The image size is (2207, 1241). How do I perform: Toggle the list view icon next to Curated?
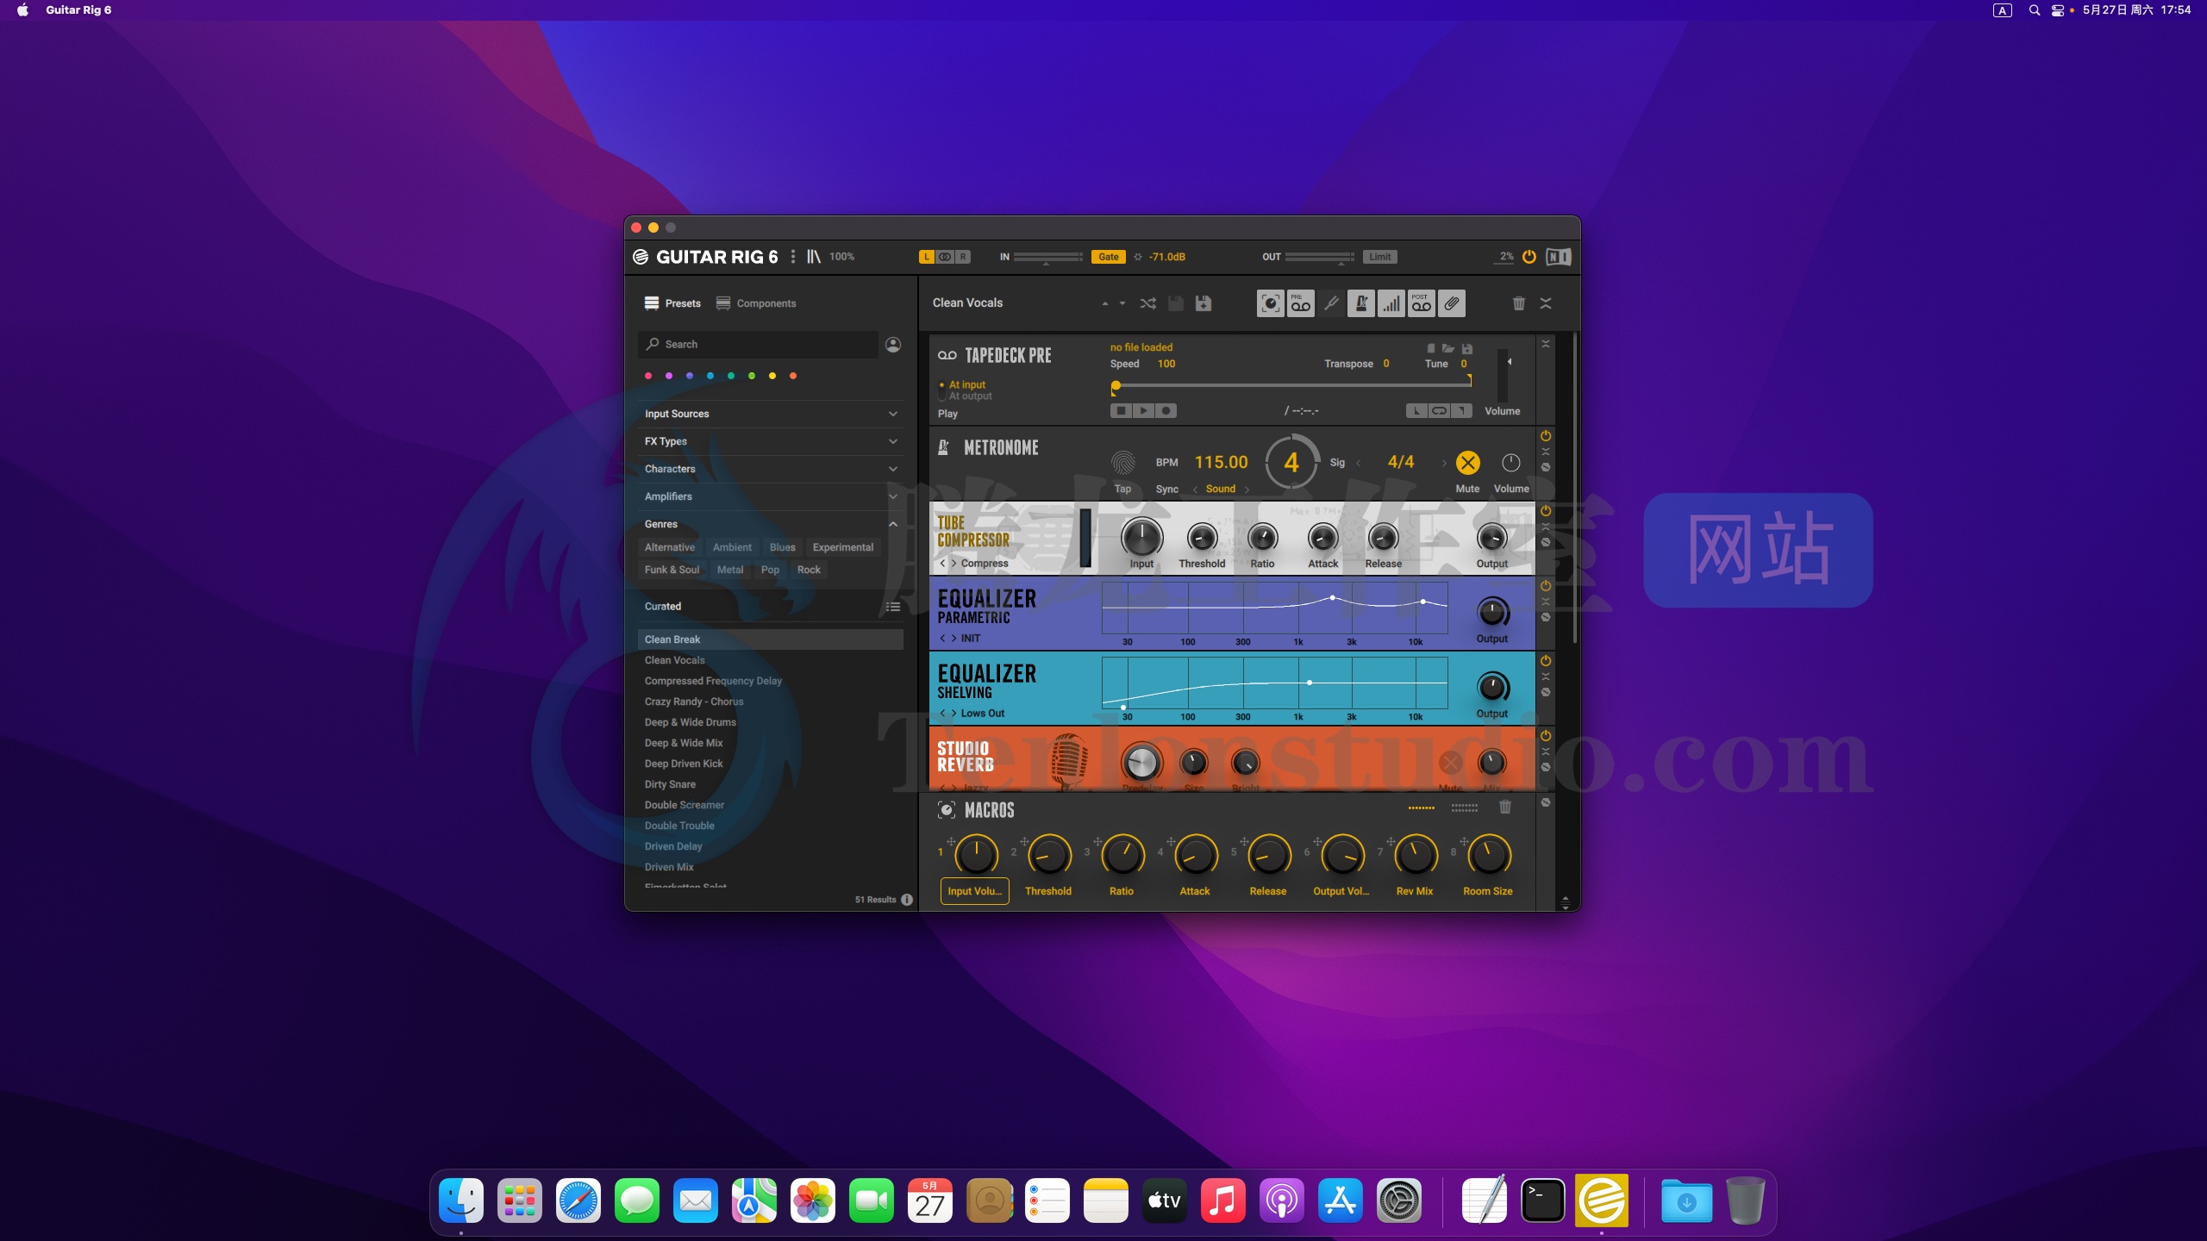893,607
